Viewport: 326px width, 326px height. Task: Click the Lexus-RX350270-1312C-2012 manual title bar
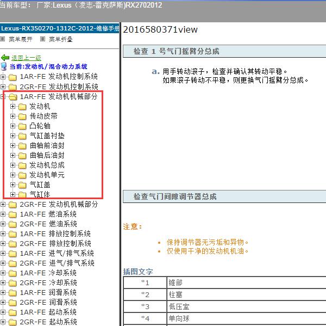tap(60, 28)
